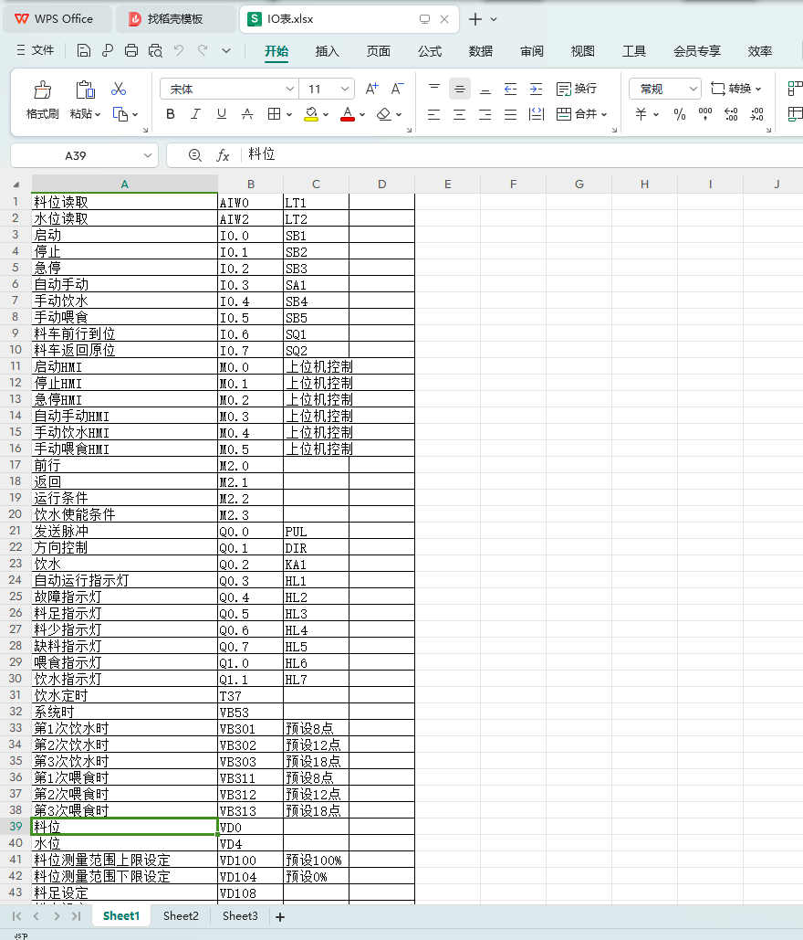
Task: Align text right
Action: tap(485, 114)
